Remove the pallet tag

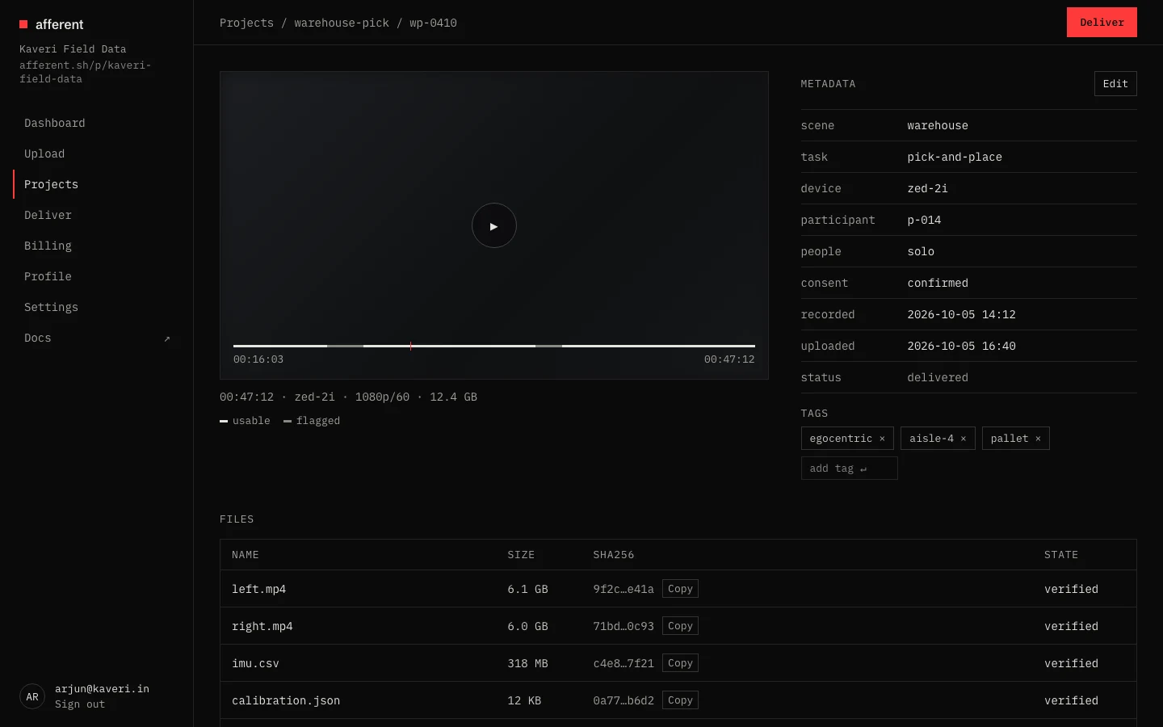pos(1038,439)
